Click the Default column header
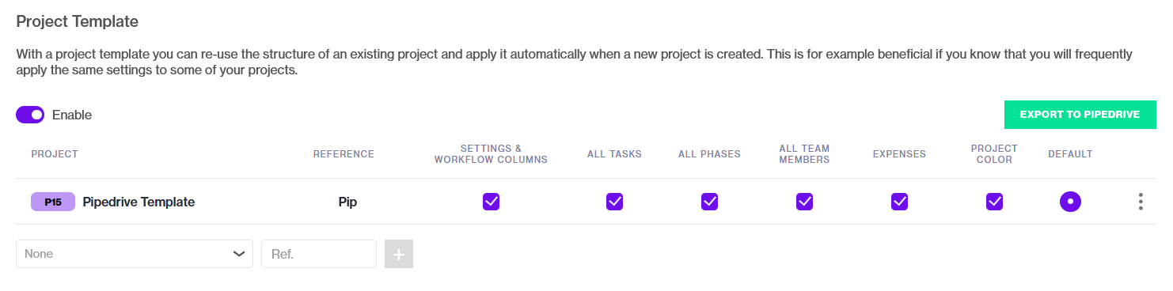 point(1070,154)
